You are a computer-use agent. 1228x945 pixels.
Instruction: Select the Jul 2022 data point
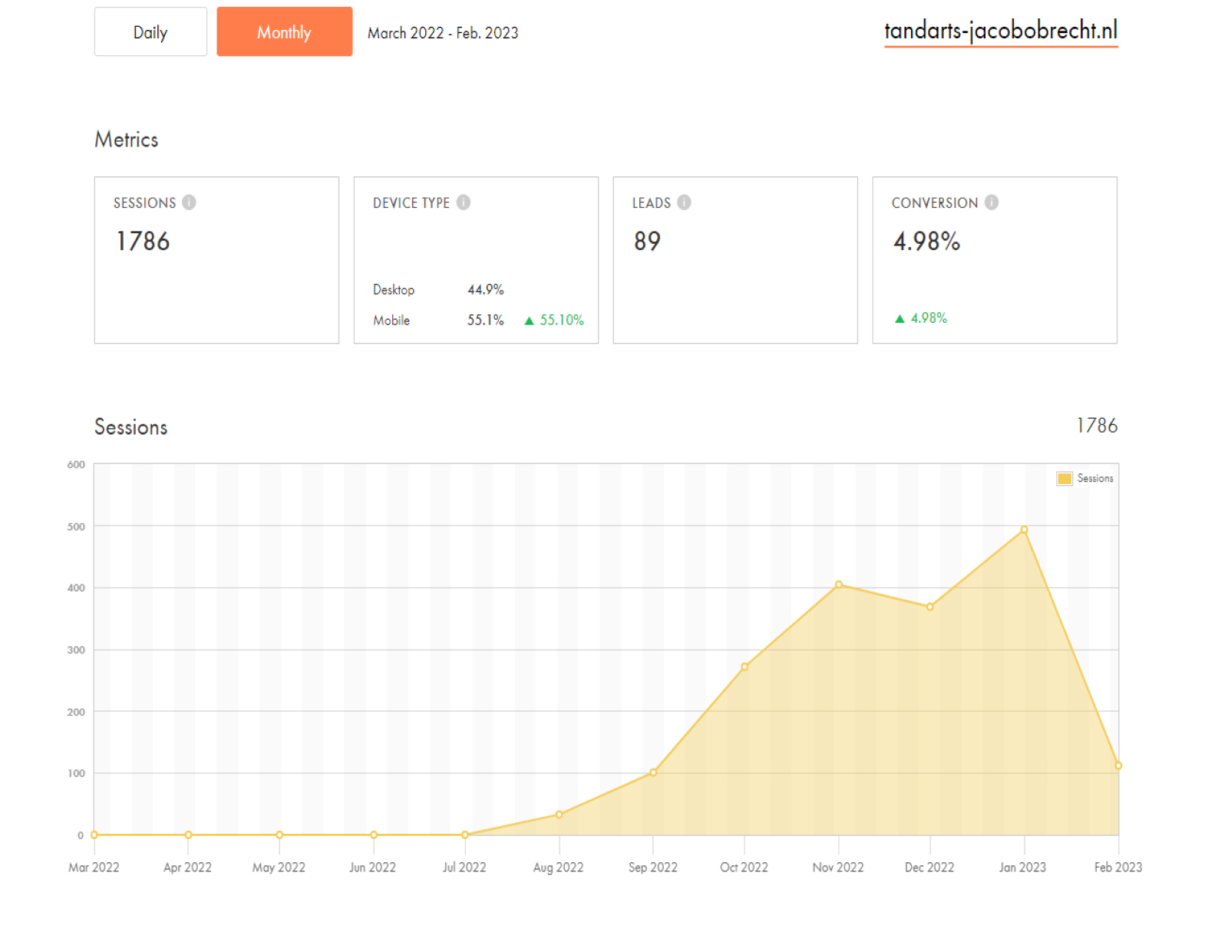(464, 835)
